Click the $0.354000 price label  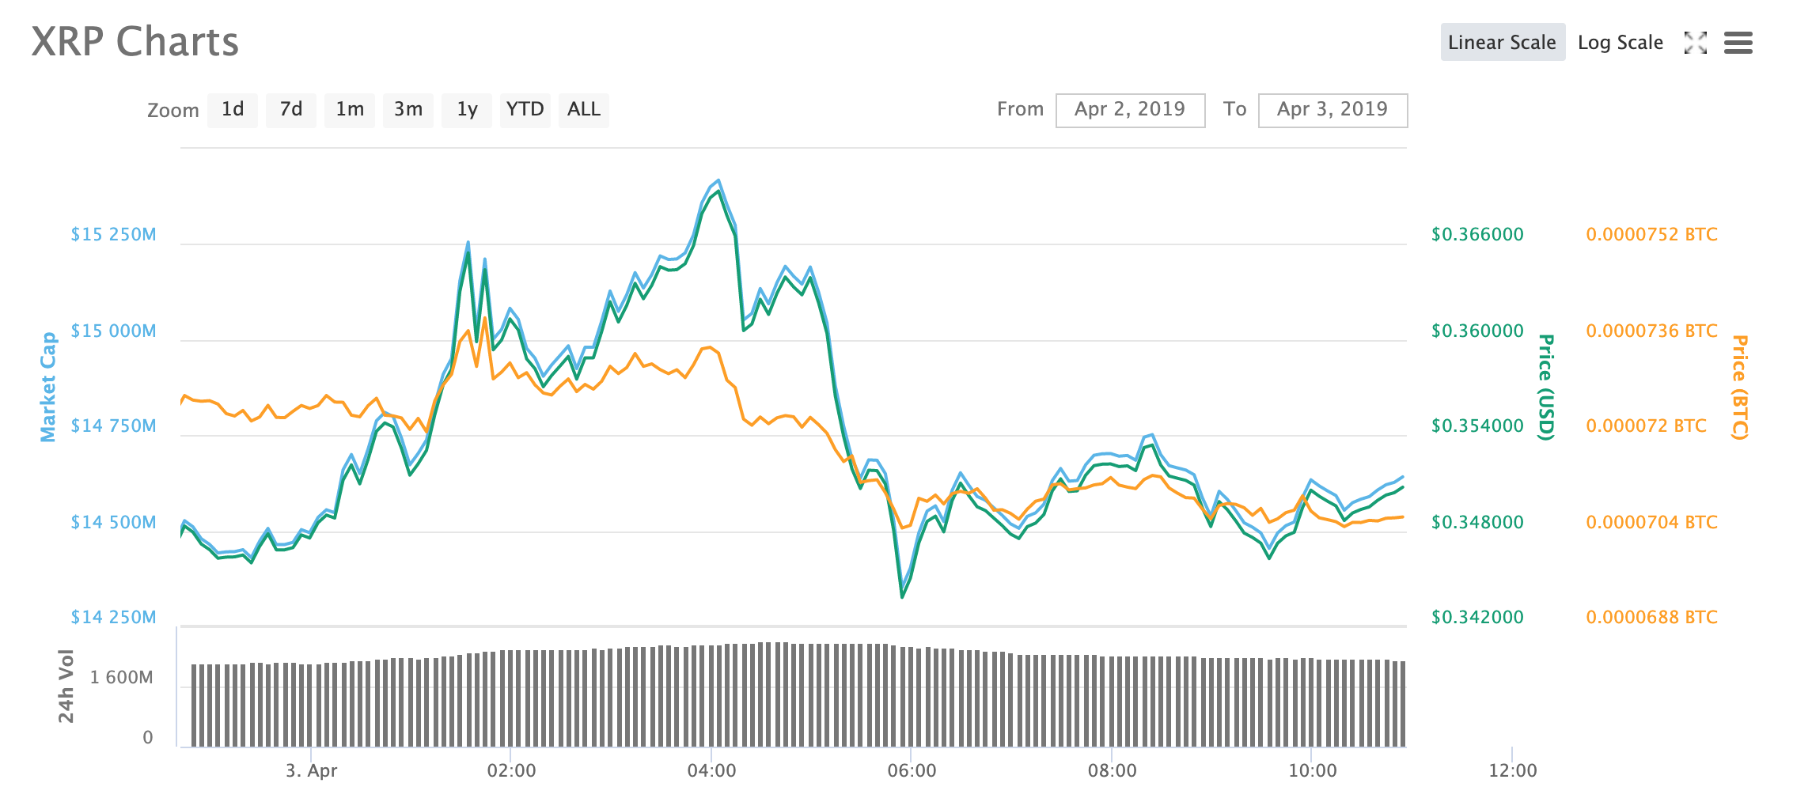1477,426
